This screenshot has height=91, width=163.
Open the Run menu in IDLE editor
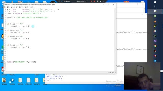tap(17, 7)
